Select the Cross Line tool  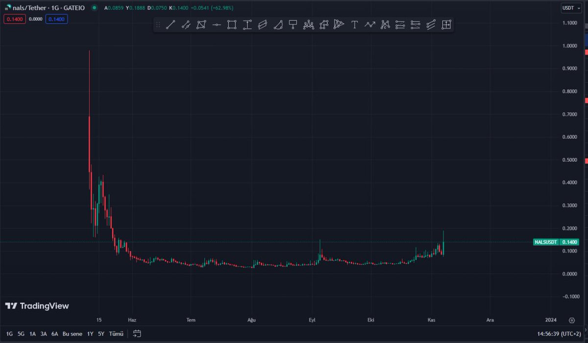tap(217, 24)
